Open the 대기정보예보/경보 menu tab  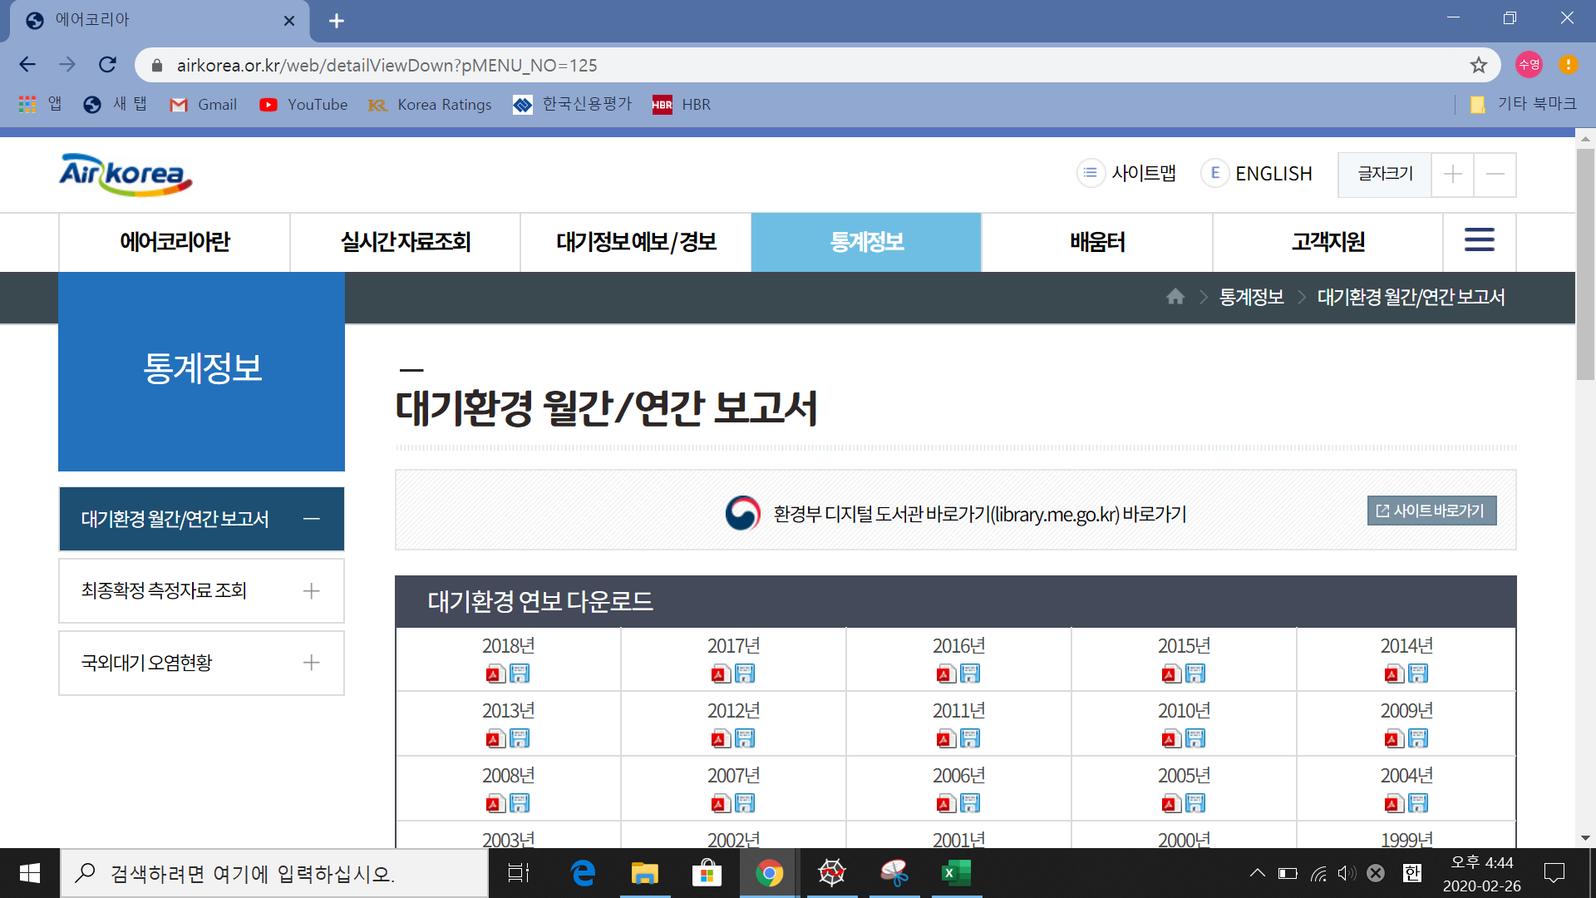pos(636,242)
